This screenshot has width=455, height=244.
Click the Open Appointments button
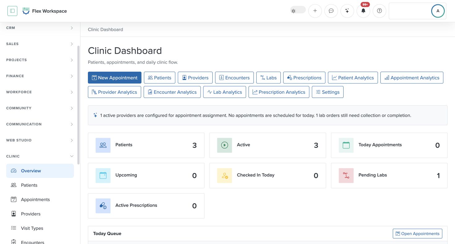(418, 233)
